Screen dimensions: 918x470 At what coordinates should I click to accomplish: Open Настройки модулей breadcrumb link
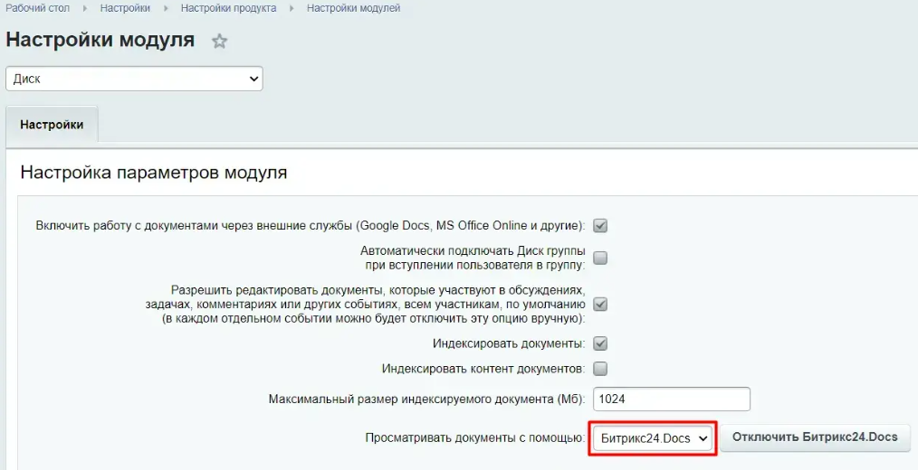353,8
